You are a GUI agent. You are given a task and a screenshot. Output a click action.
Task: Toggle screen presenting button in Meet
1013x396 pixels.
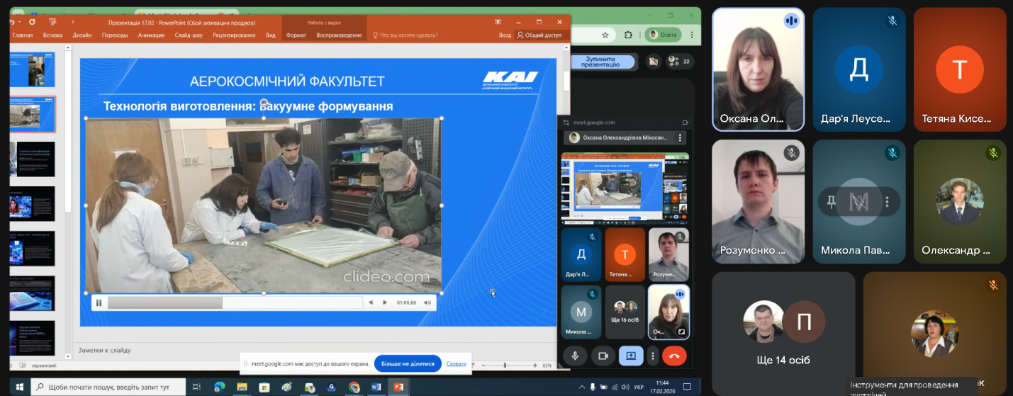[630, 356]
